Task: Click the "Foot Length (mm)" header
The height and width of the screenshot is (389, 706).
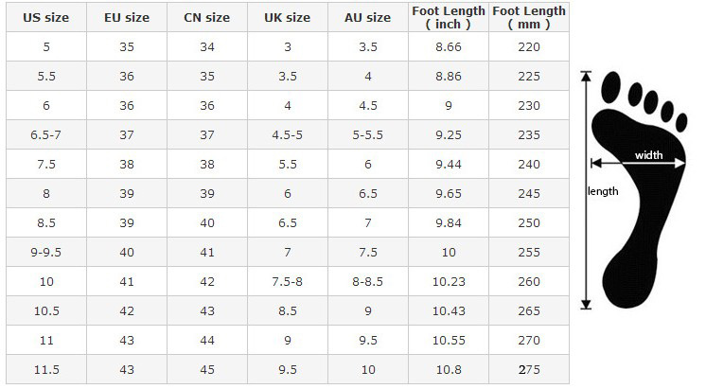Action: tap(529, 17)
